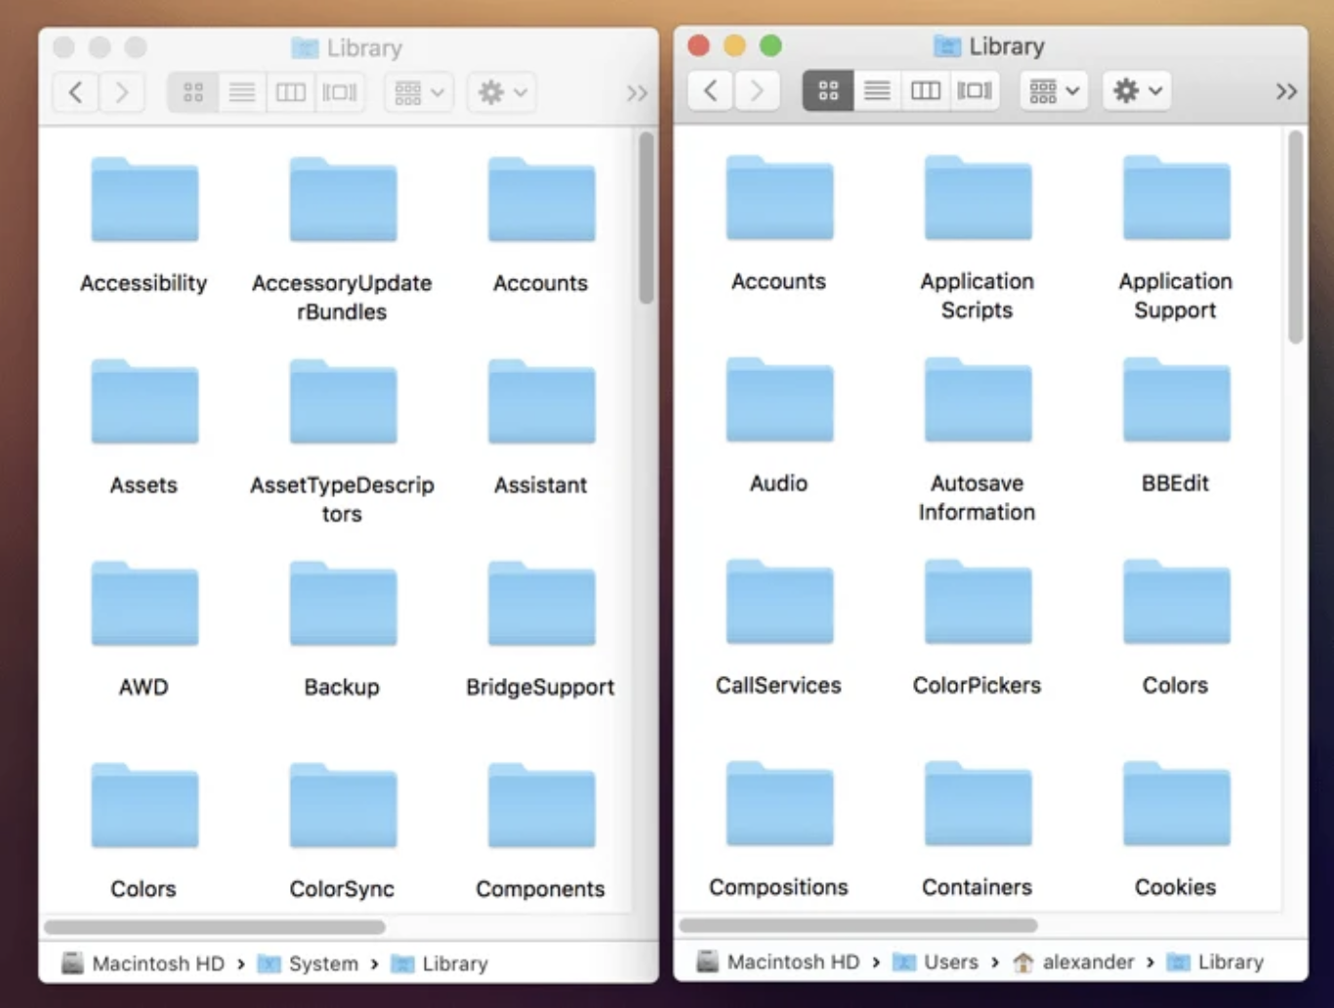Click the Cookies folder name label
1334x1008 pixels.
[1175, 887]
